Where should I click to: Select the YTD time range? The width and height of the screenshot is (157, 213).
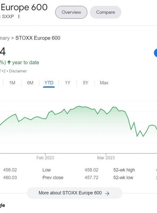click(49, 83)
